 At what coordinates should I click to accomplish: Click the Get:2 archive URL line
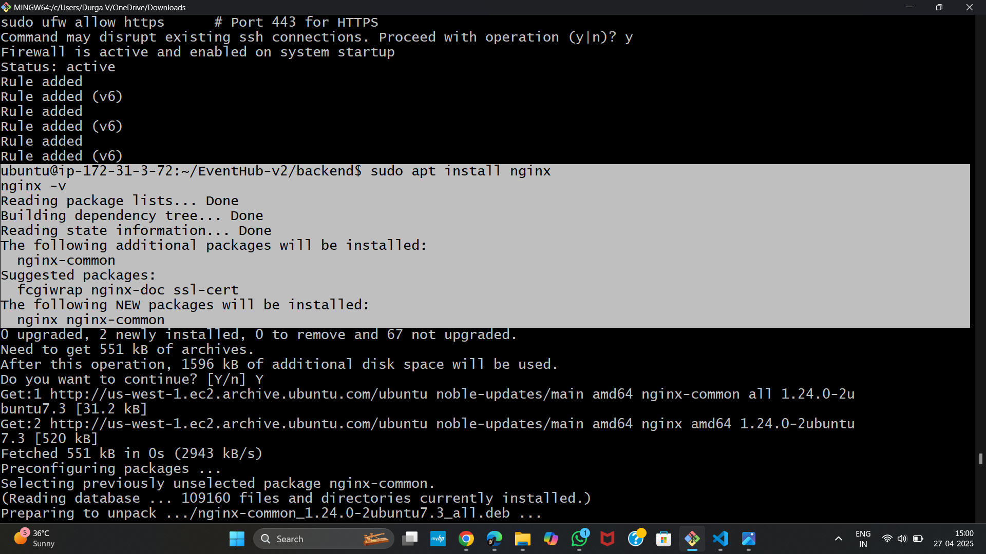428,424
